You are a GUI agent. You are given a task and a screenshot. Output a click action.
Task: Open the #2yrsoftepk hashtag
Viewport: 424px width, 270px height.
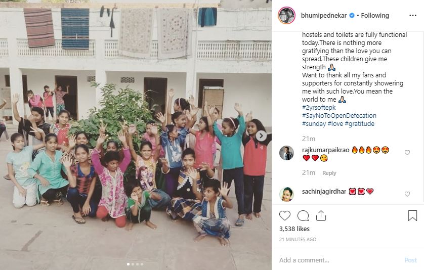319,108
